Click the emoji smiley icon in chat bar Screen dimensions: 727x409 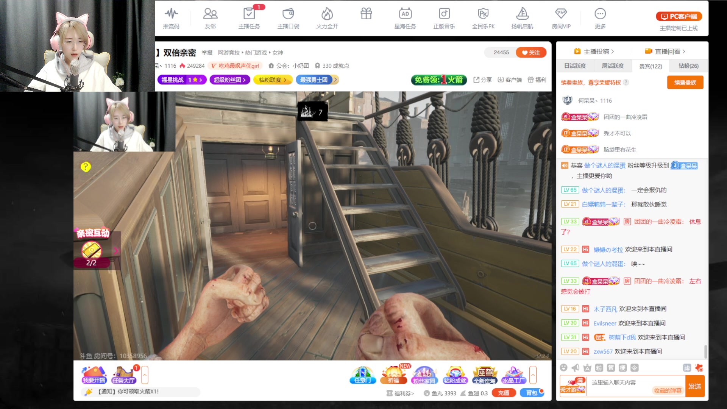pos(563,368)
